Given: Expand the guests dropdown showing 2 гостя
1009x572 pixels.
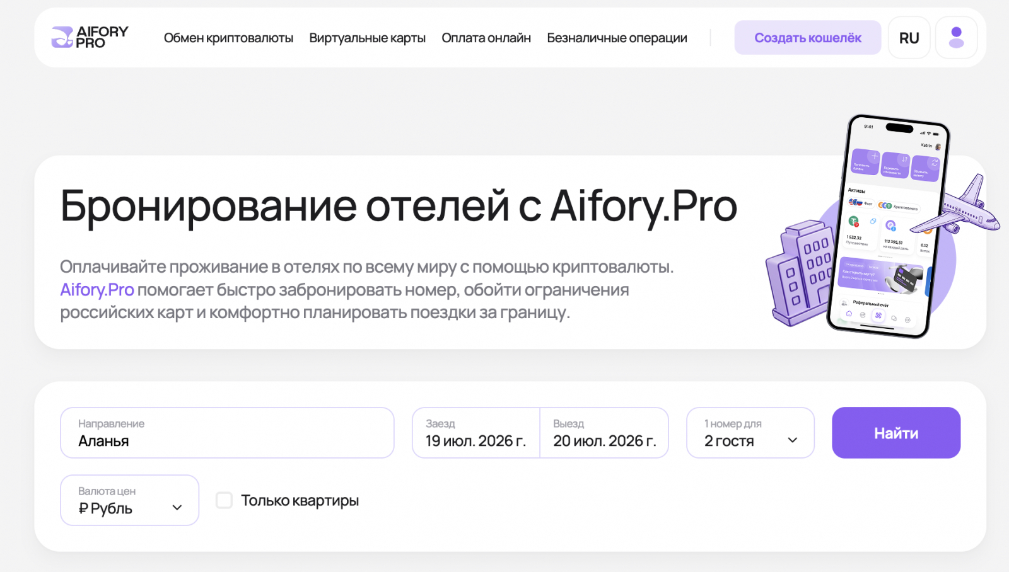Looking at the screenshot, I should click(750, 433).
